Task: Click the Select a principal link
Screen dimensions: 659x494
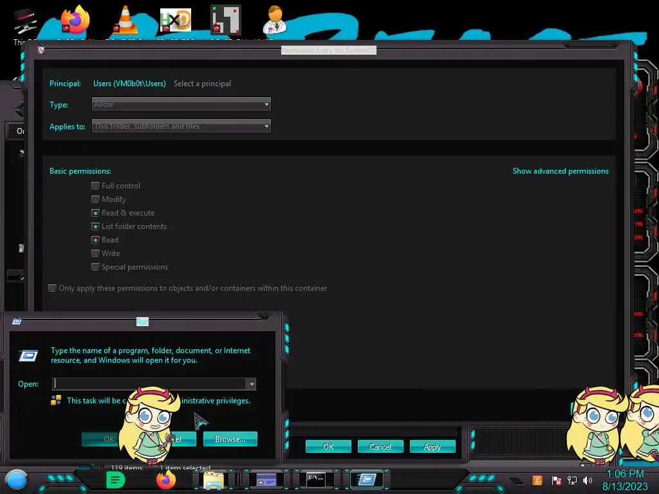Action: pos(202,84)
